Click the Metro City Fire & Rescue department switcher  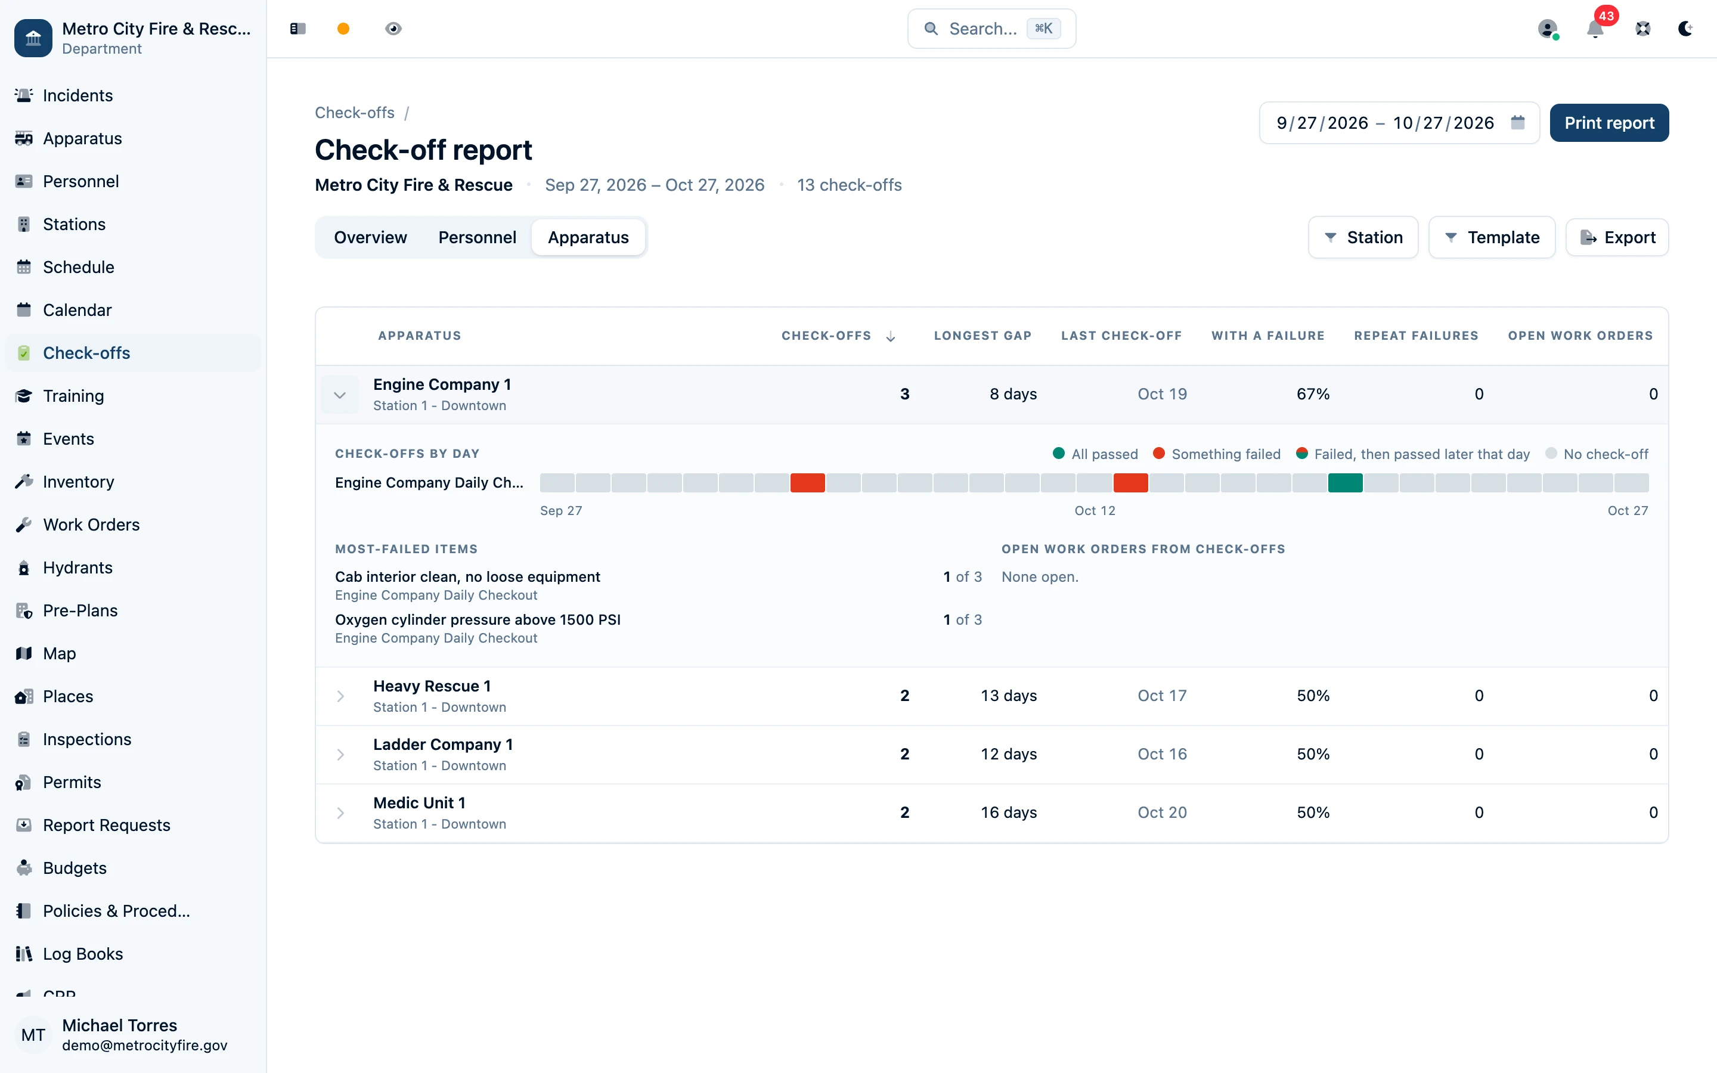133,38
